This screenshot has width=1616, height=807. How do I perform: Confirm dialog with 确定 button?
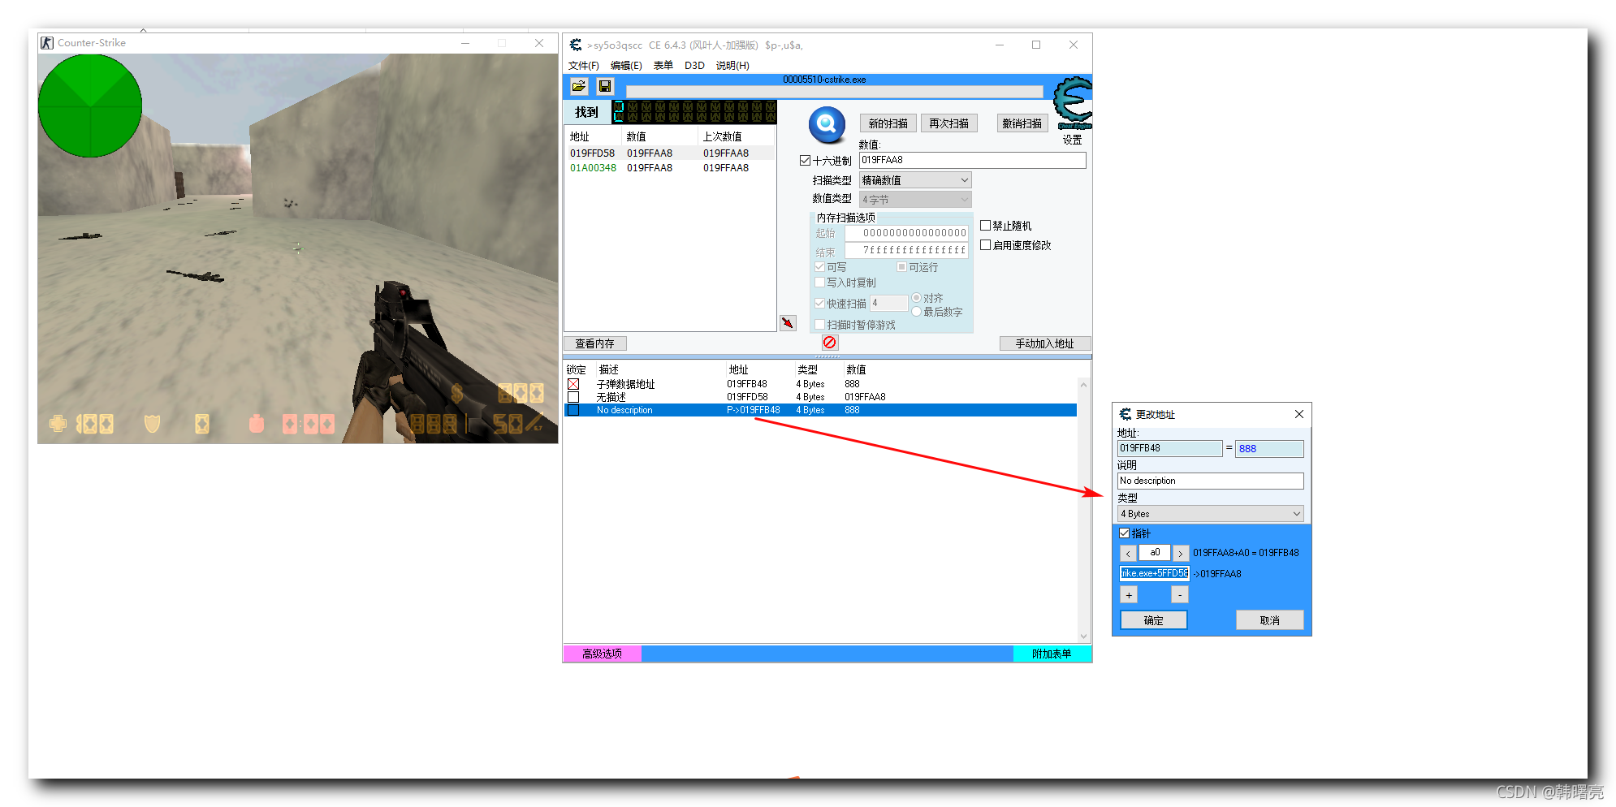click(x=1154, y=620)
